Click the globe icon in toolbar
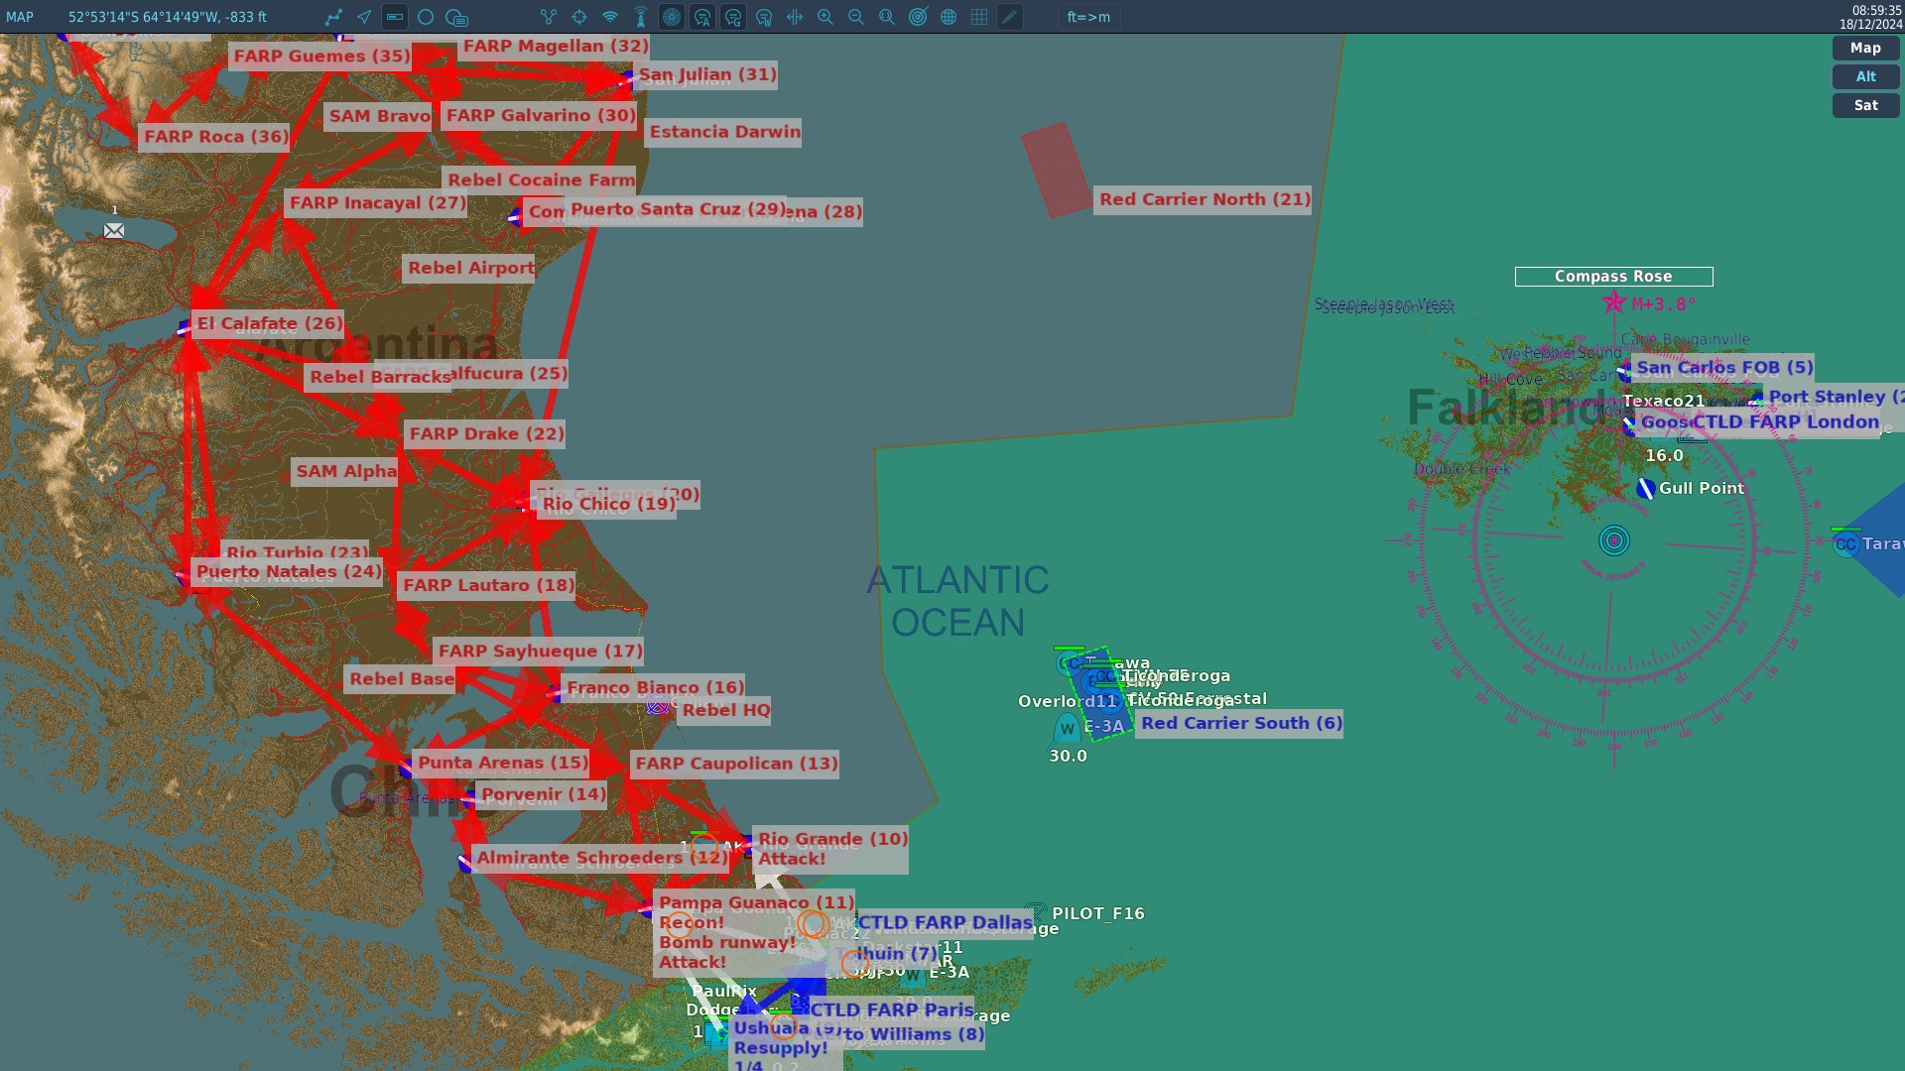The width and height of the screenshot is (1905, 1071). pos(949,17)
